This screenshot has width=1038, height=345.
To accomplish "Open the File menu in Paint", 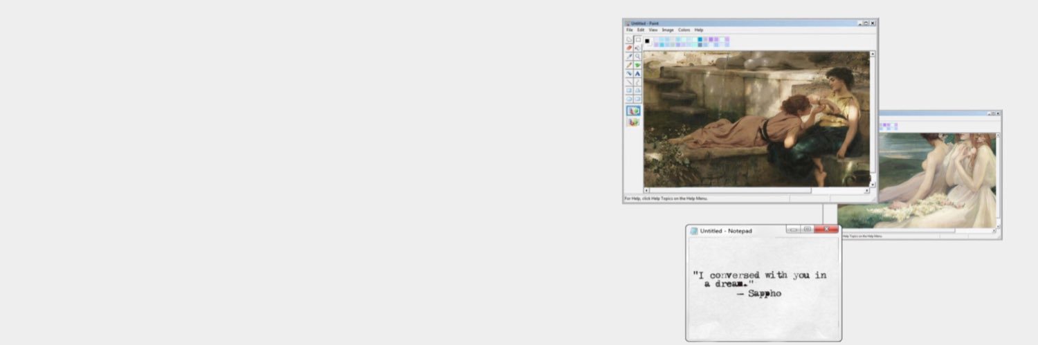I will (x=630, y=30).
